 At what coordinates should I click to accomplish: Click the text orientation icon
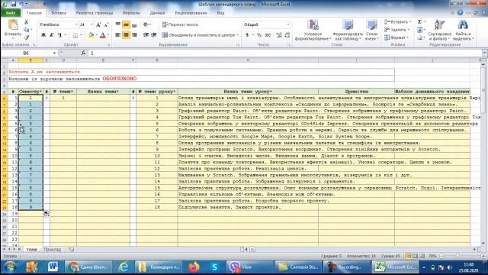pyautogui.click(x=146, y=24)
